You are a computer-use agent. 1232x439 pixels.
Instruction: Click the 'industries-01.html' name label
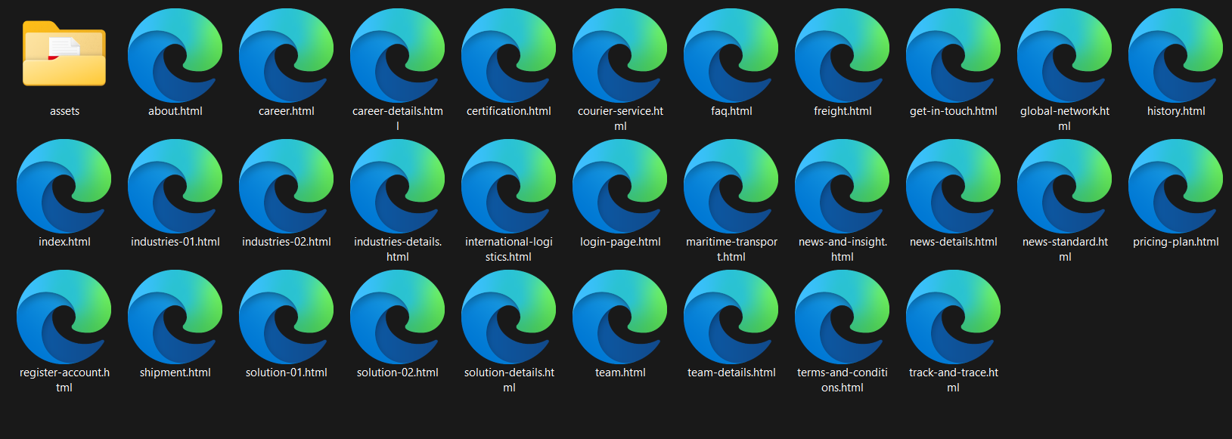tap(175, 242)
